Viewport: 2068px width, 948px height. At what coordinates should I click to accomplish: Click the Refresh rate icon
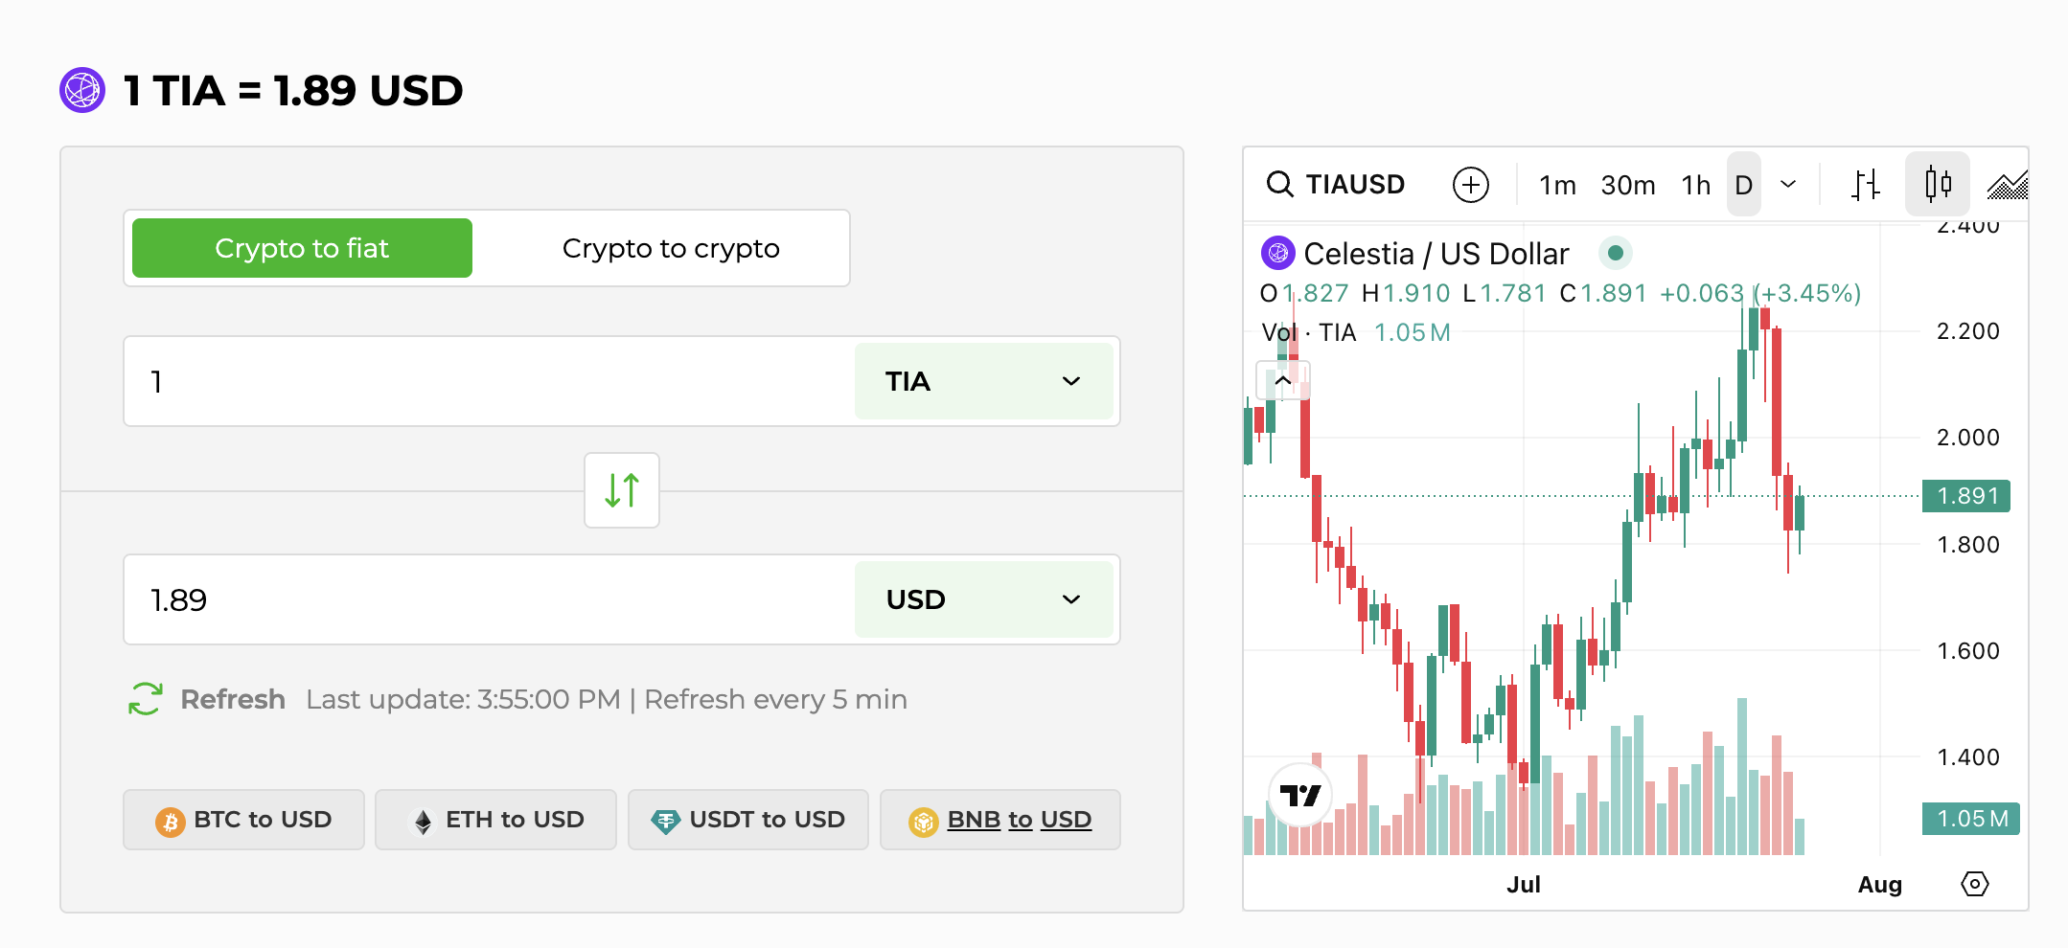[x=144, y=699]
